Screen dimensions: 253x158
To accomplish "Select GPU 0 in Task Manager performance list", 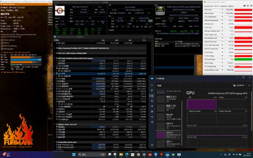I will point(169,135).
